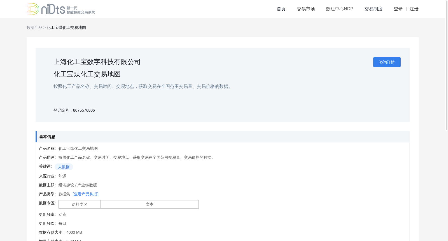Viewport: 448px width, 241px height.
Task: Click the company name 上海化工宝数字科技有限公司
Action: (97, 62)
